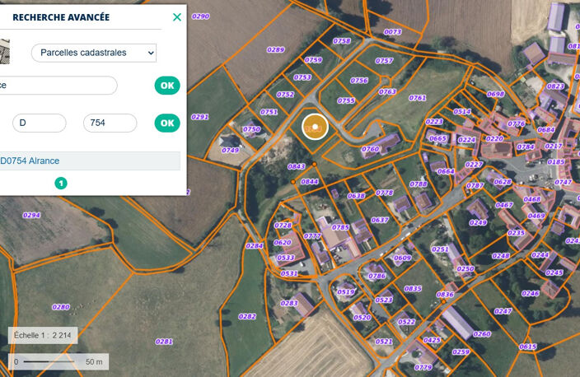Select parcel 0836 on the map
The height and width of the screenshot is (377, 580).
click(x=445, y=295)
